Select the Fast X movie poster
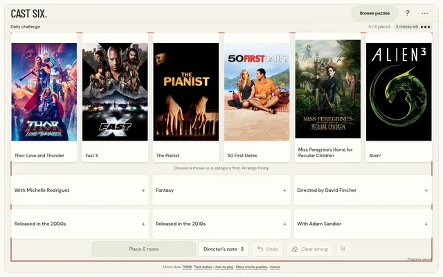The image size is (443, 277). [115, 92]
